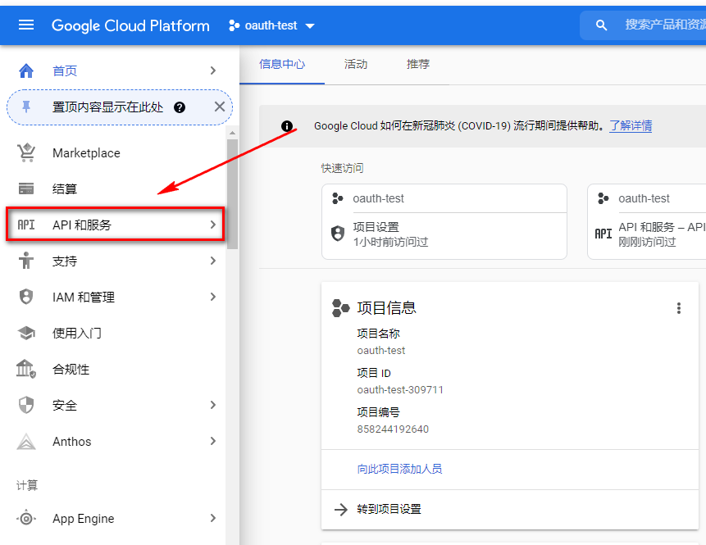Viewport: 706px width, 545px height.
Task: Expand the 安全 submenu chevron
Action: (x=213, y=405)
